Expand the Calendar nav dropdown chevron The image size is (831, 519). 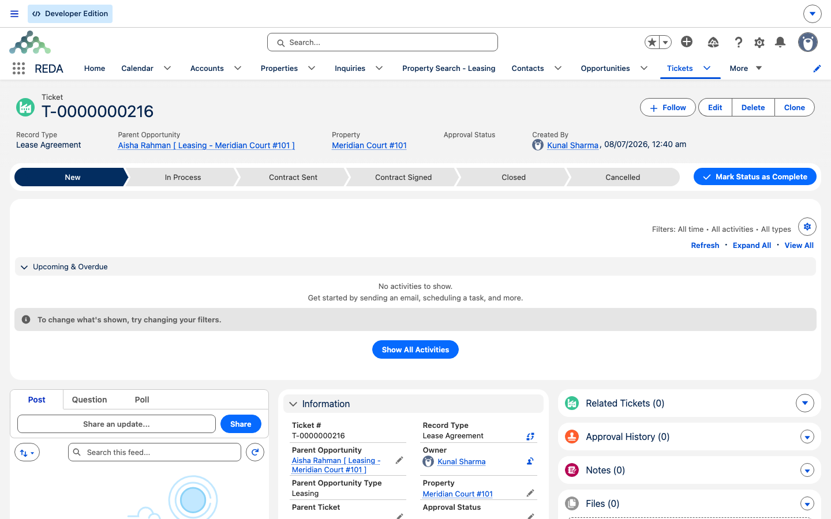[x=167, y=68]
